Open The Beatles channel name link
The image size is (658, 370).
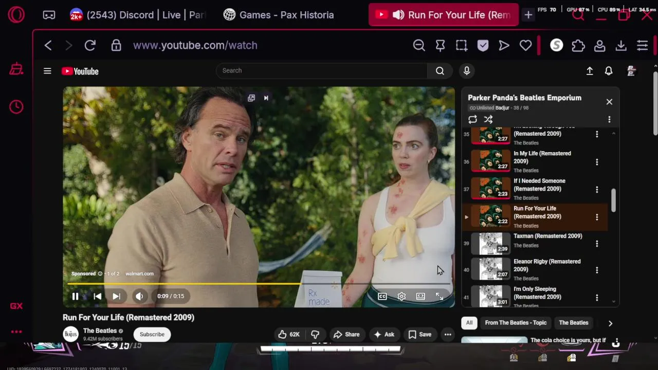click(x=100, y=331)
